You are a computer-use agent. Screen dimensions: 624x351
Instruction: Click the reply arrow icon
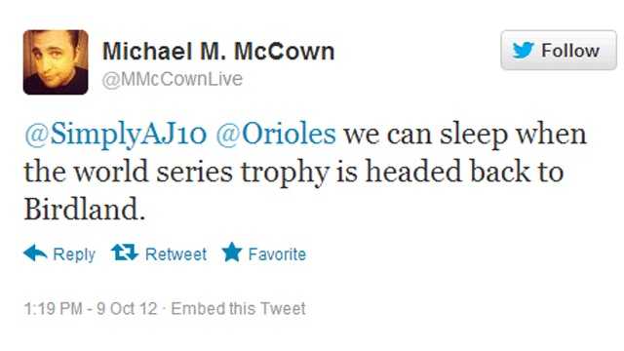[35, 253]
